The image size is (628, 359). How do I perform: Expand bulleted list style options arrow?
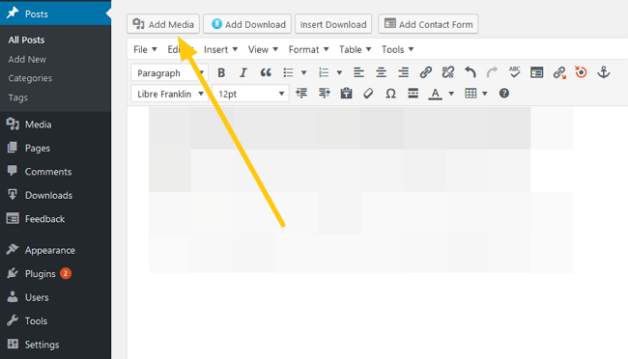click(304, 72)
